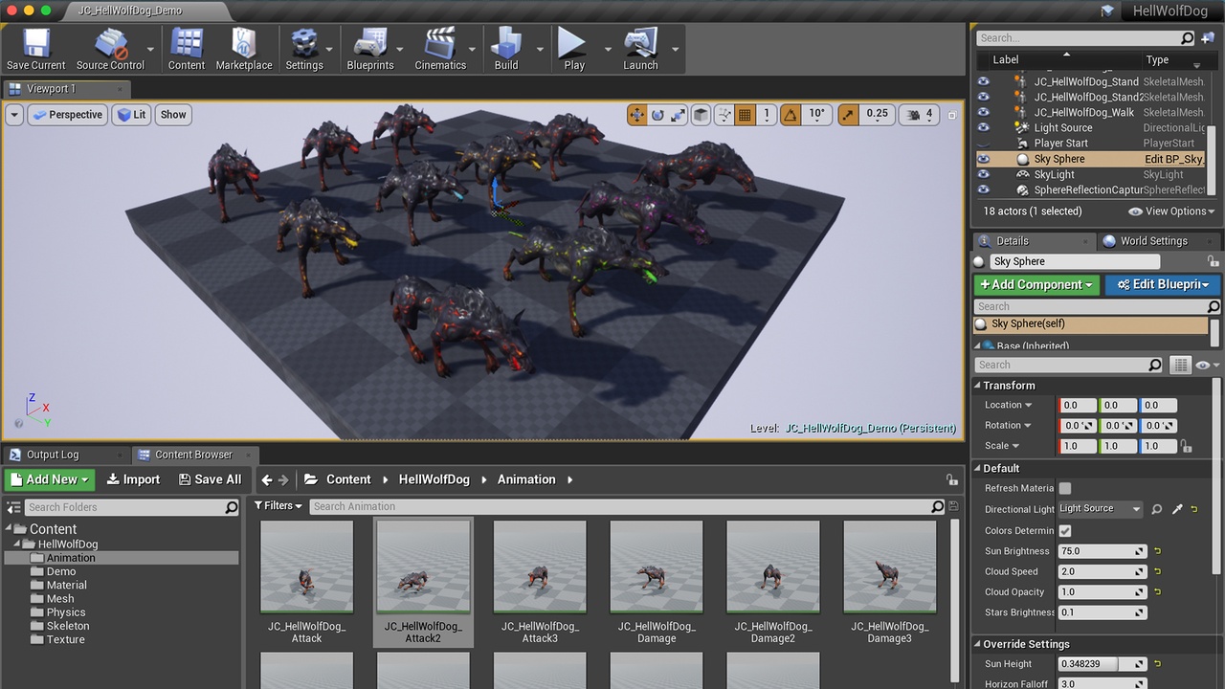Open the Marketplace from the toolbar

click(x=244, y=49)
